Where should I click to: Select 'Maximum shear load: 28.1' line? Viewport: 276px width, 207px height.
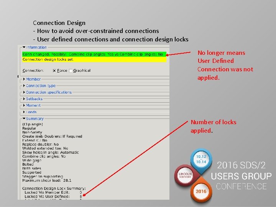coord(47,181)
